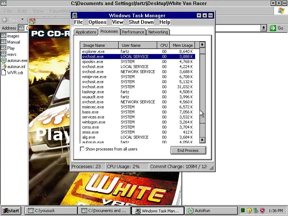Select svchost.exe using 31,032 K
288x216 pixels.
[x=138, y=87]
